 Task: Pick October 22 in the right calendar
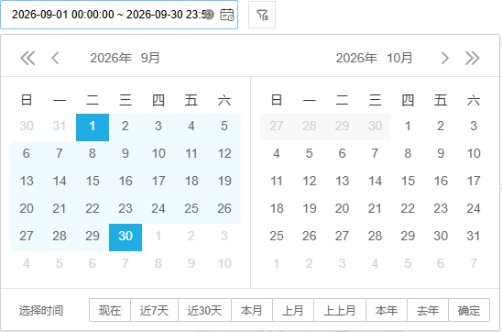pos(408,208)
